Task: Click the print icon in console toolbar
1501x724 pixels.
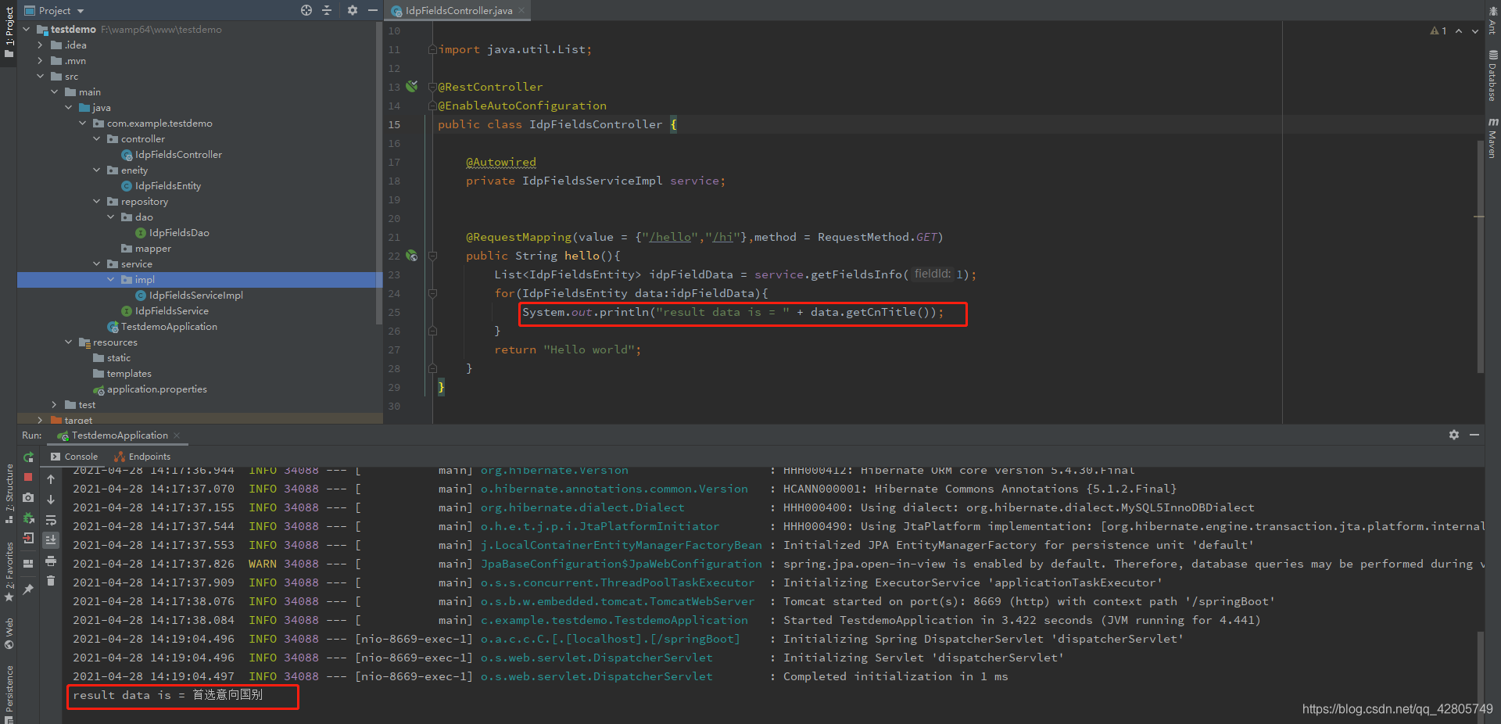Action: click(x=51, y=561)
